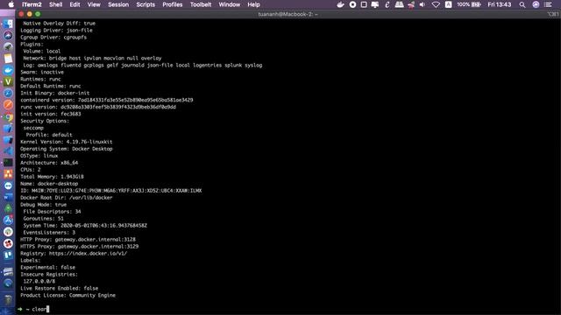561x315 pixels.
Task: Open the green Vim app in dock
Action: 8,81
